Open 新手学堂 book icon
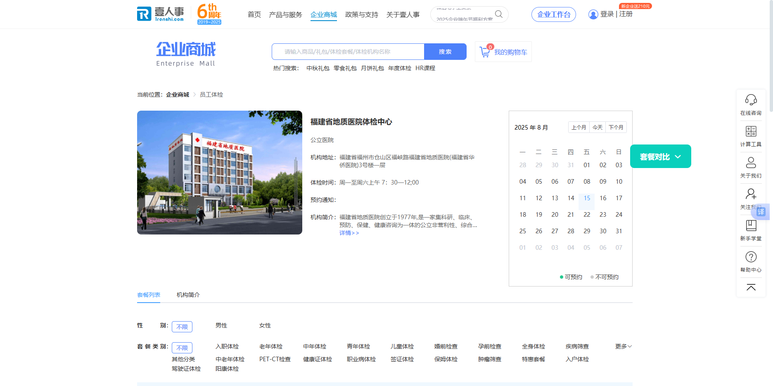The image size is (773, 386). pos(751,225)
